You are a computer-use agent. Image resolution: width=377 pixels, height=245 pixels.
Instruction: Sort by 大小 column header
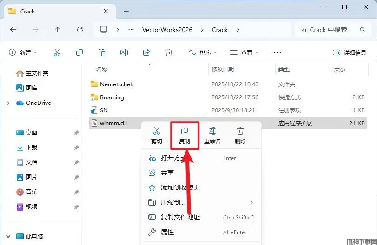tap(339, 69)
